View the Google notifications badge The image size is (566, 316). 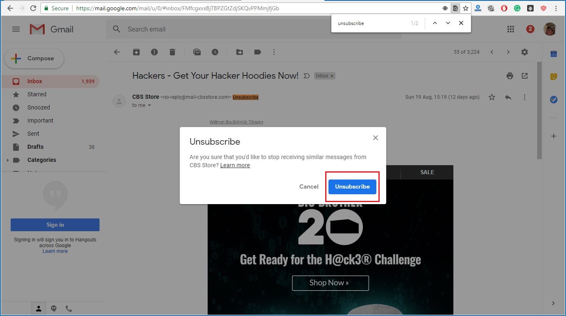tap(530, 29)
